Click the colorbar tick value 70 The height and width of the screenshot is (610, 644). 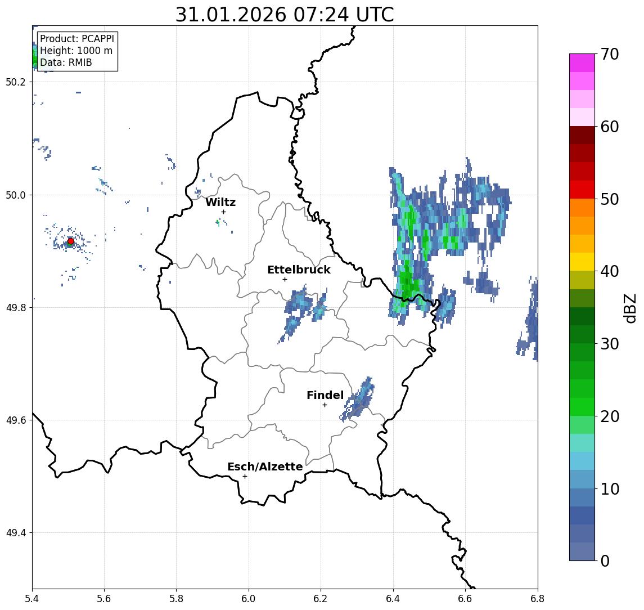coord(610,54)
